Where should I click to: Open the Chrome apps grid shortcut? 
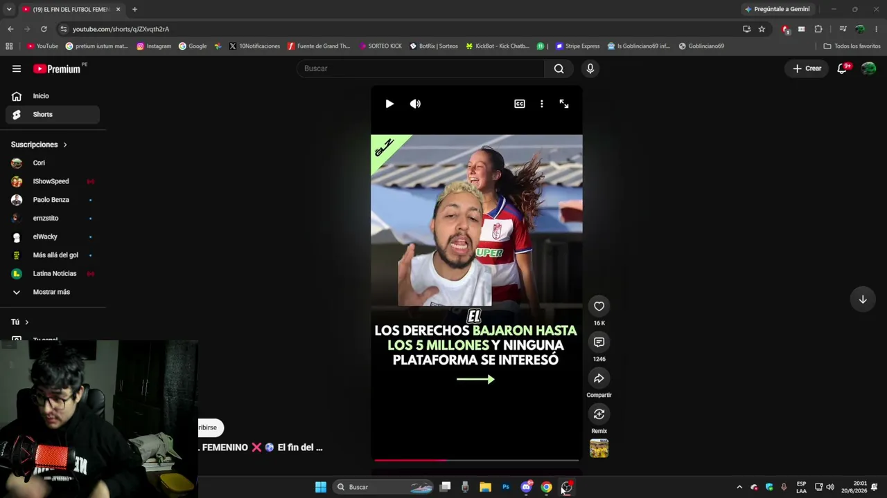click(9, 46)
